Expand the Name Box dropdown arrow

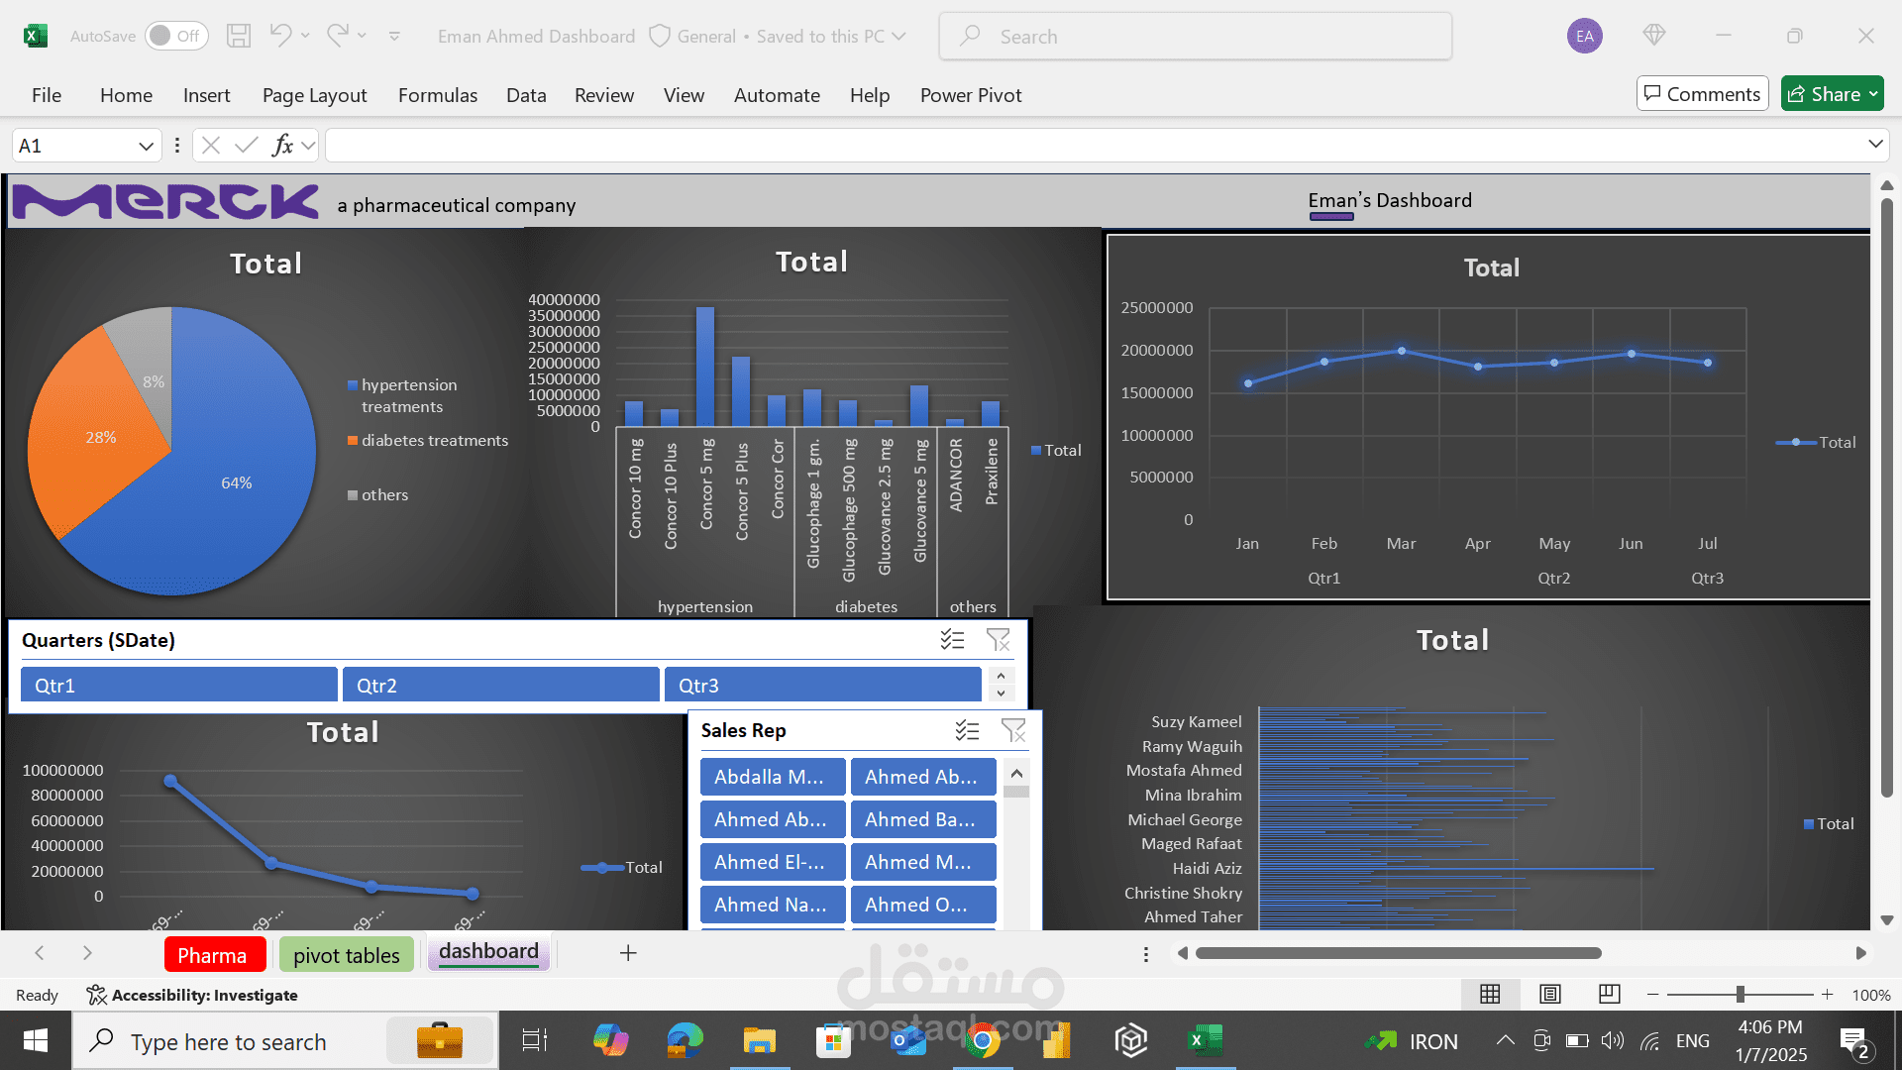[x=146, y=146]
